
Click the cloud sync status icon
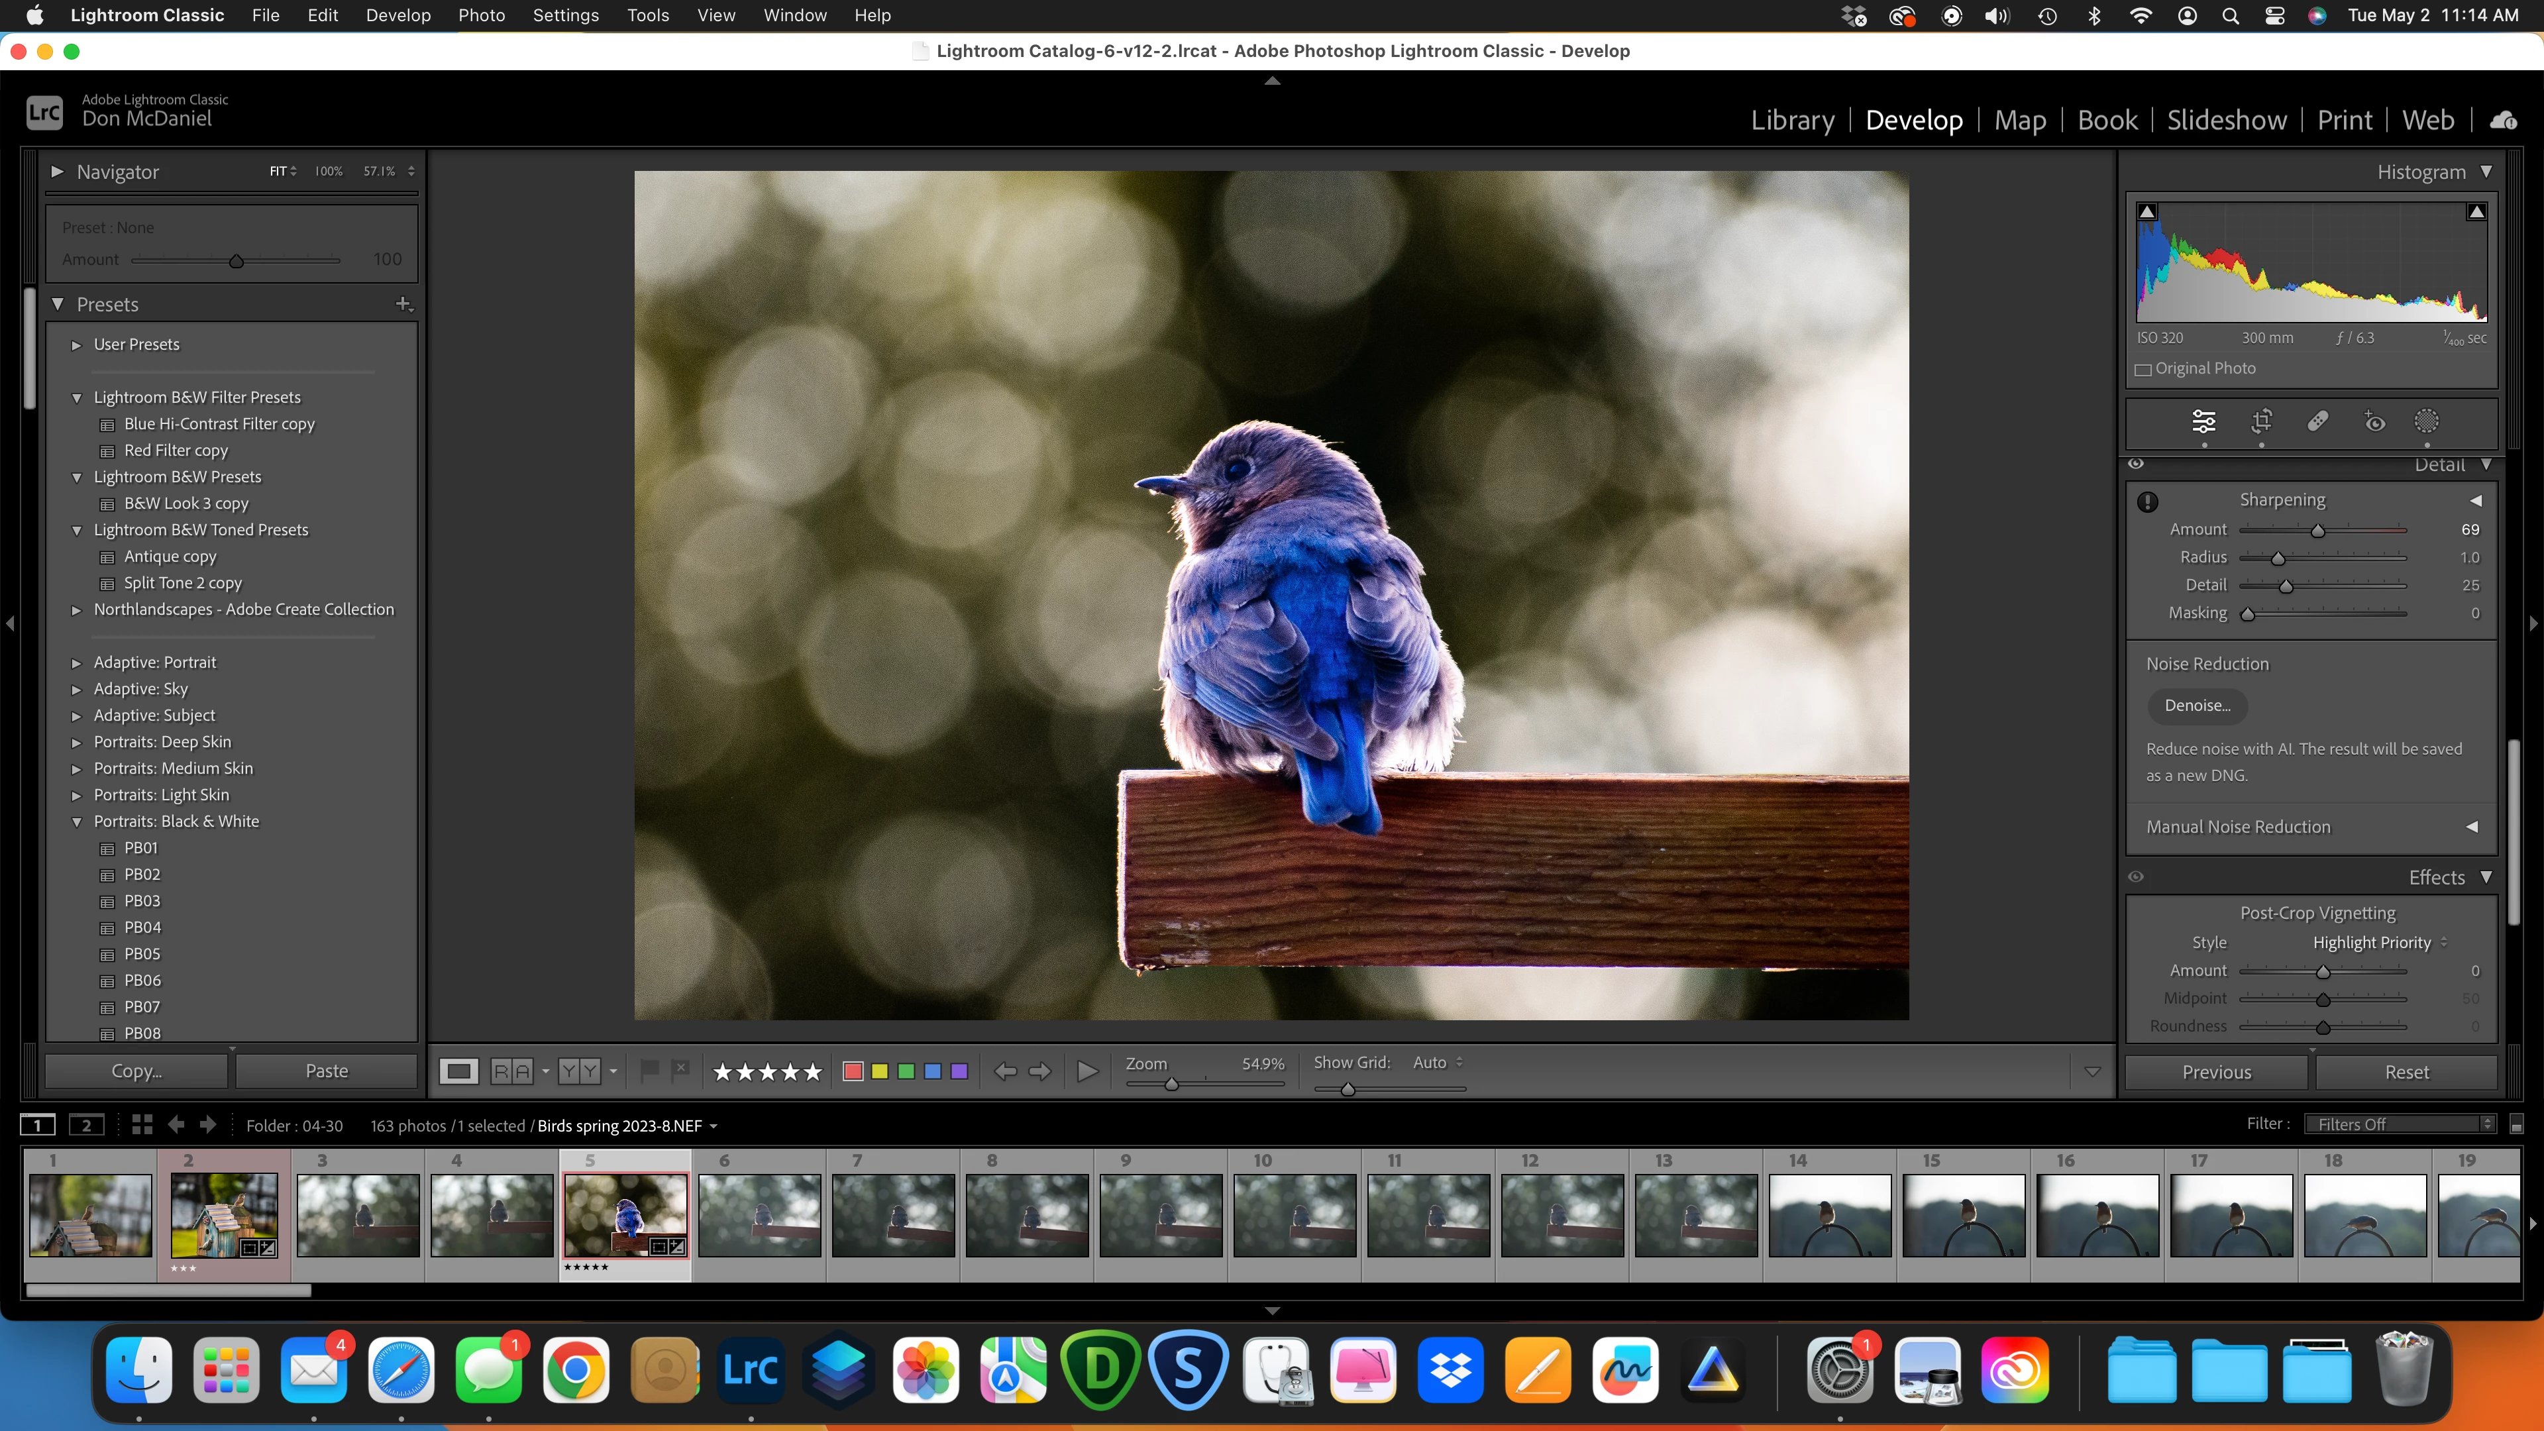pyautogui.click(x=2502, y=121)
